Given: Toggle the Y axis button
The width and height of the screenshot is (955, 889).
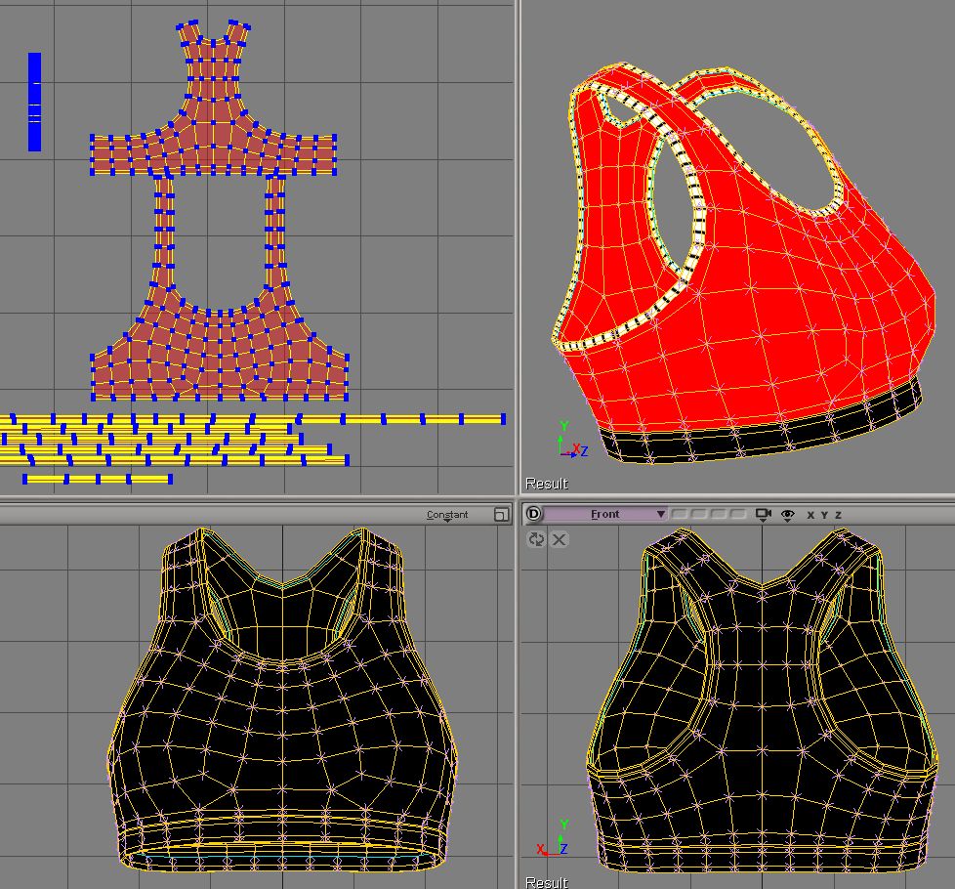Looking at the screenshot, I should 824,515.
